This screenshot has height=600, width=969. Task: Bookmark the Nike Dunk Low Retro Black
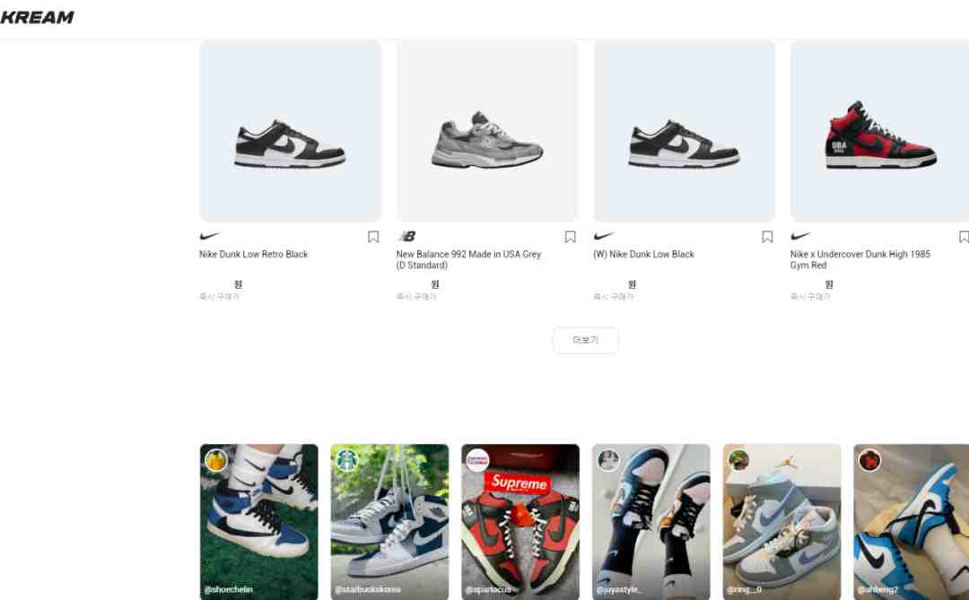click(x=373, y=237)
